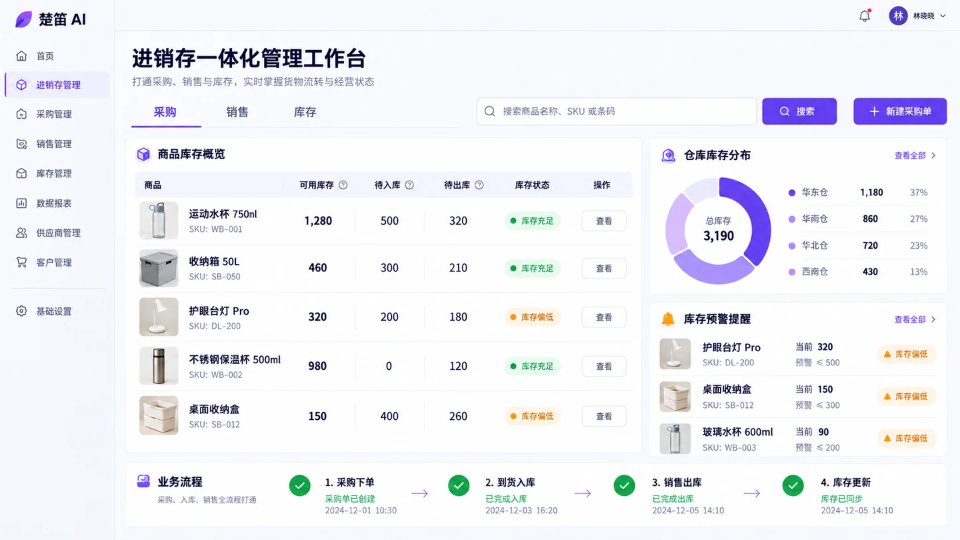Click the notification bell in the header
The image size is (960, 540).
865,16
